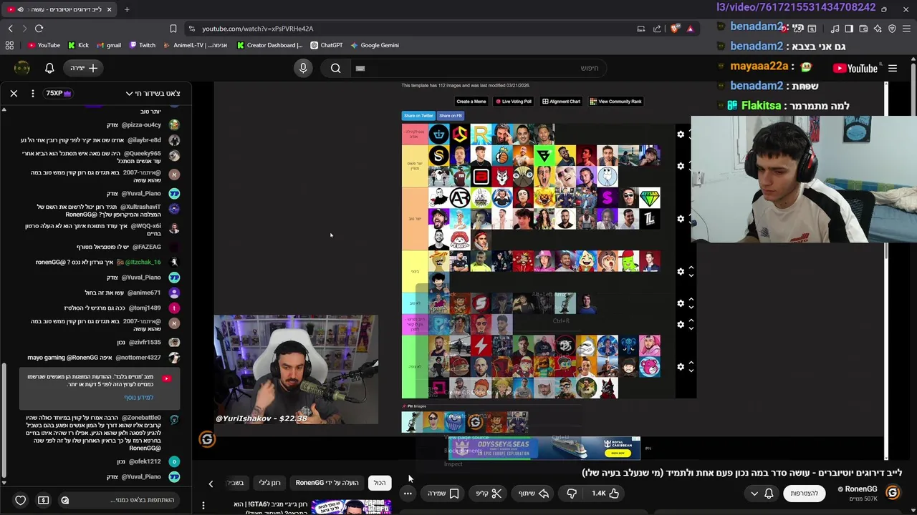The width and height of the screenshot is (917, 515).
Task: Open live chat three-dot options menu
Action: [x=33, y=94]
